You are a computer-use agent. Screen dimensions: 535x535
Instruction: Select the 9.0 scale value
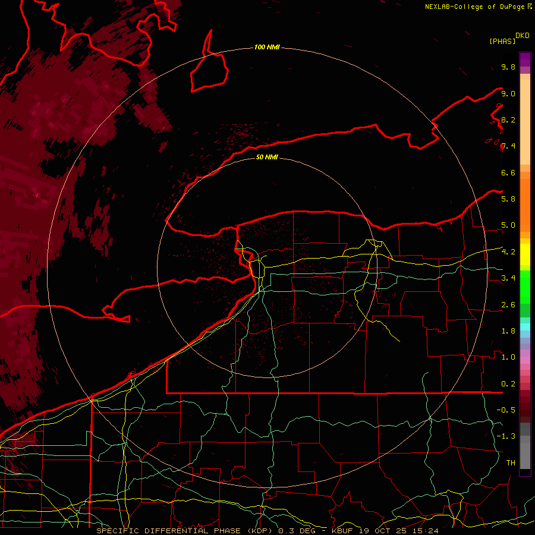pos(508,93)
